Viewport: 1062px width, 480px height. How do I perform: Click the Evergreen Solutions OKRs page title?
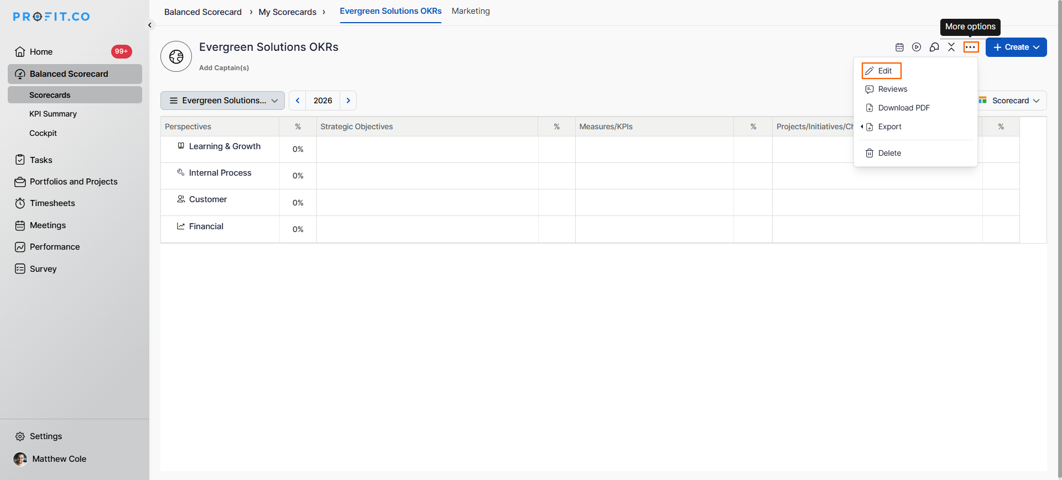click(x=269, y=47)
